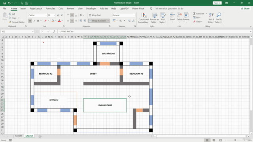Click Increase Decimal icon
The image size is (253, 142).
(x=129, y=21)
